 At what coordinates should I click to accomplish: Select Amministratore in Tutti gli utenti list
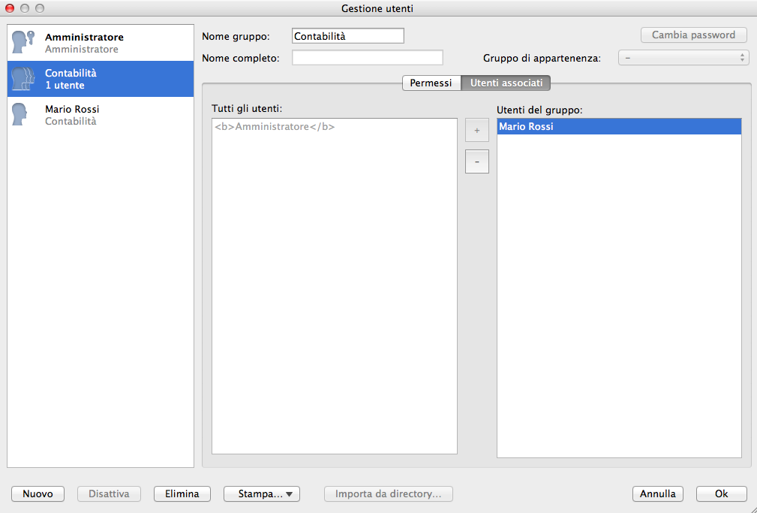tap(275, 127)
